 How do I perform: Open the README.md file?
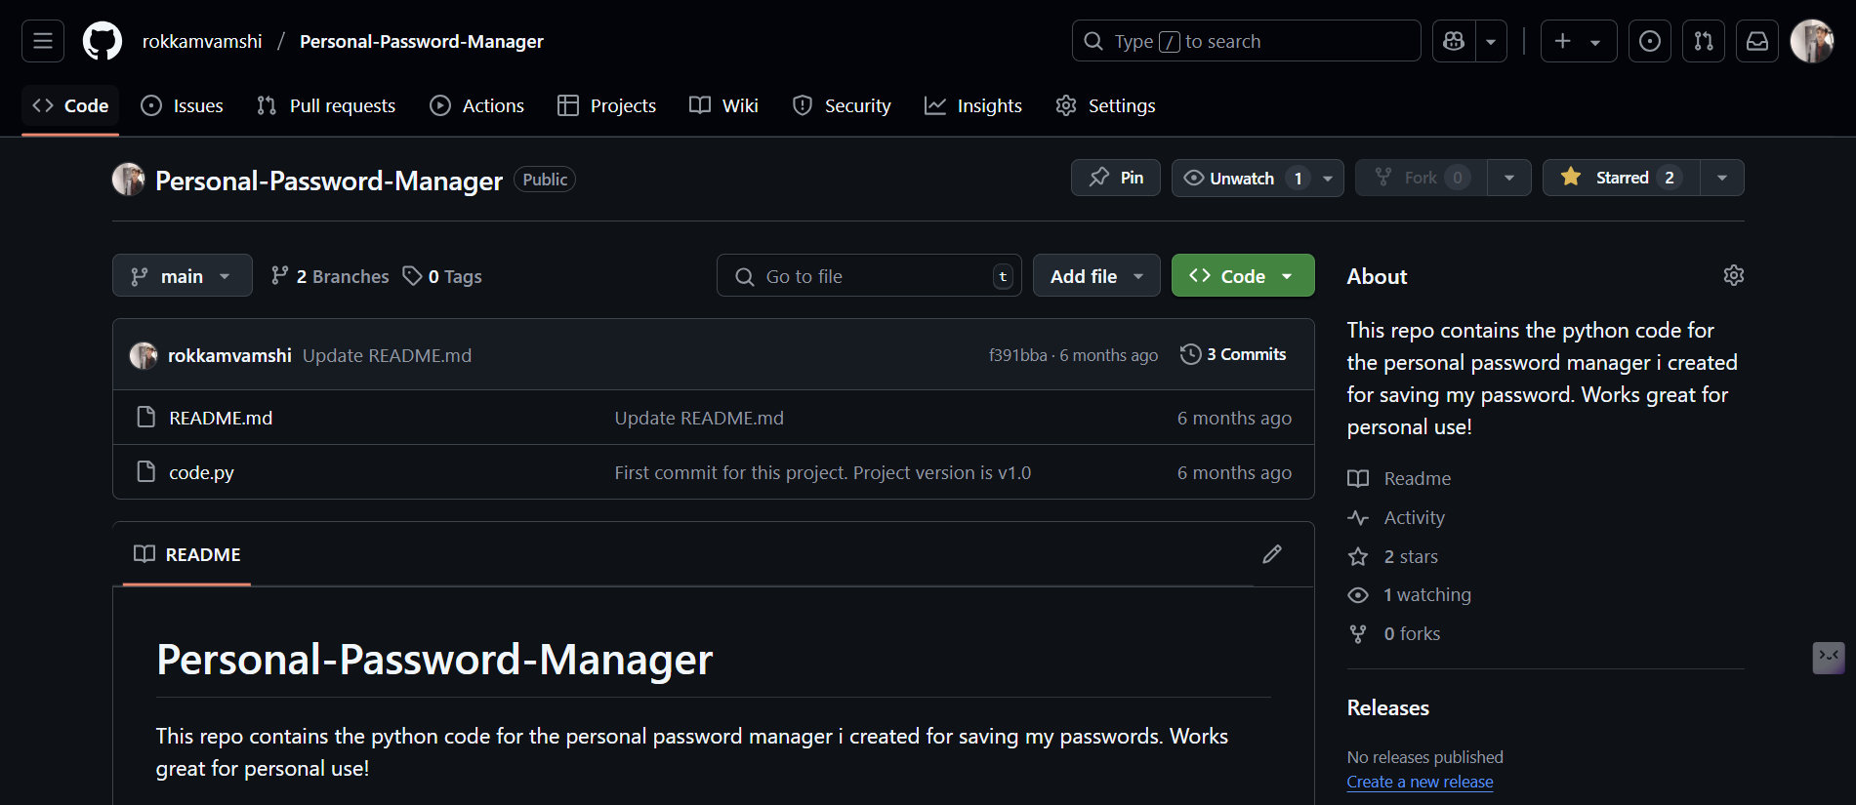[x=221, y=418]
